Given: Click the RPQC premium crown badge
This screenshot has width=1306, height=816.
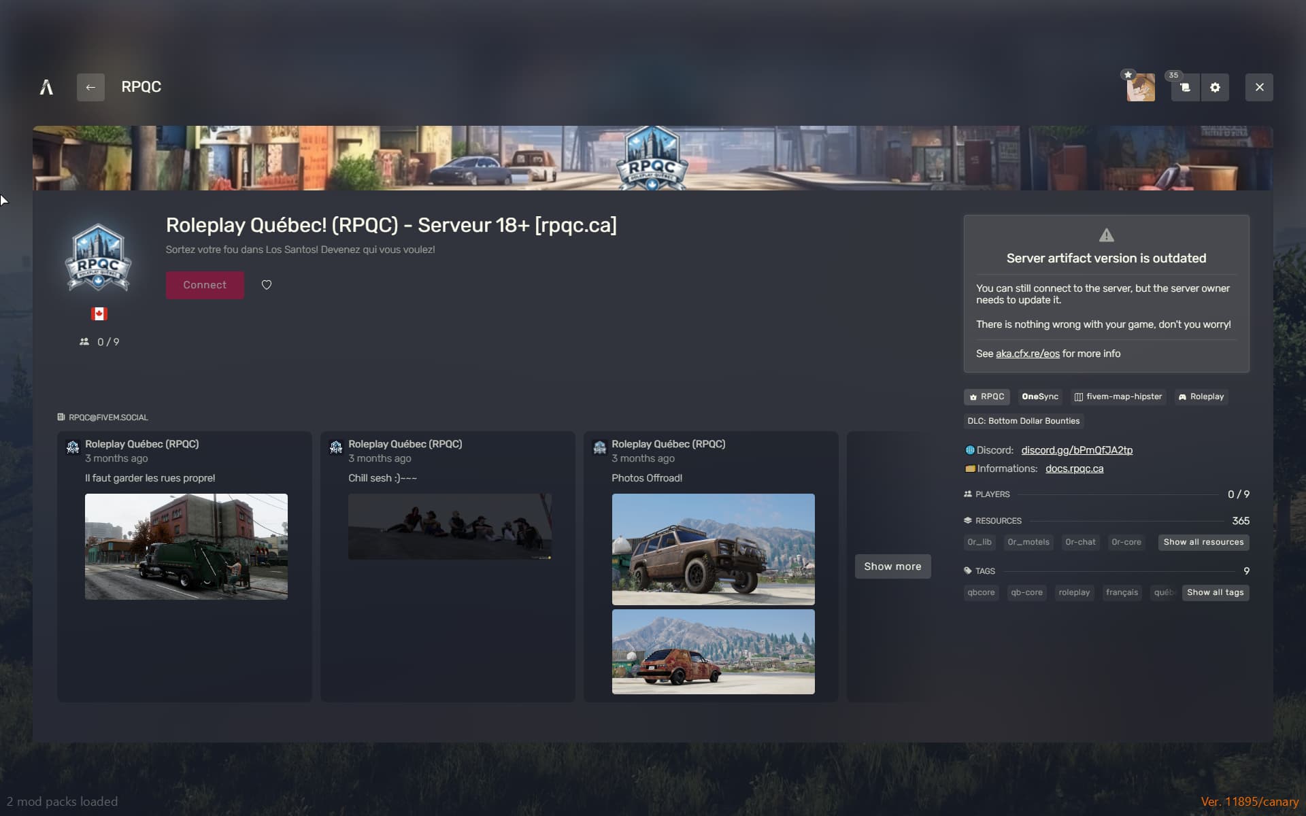Looking at the screenshot, I should pyautogui.click(x=986, y=396).
